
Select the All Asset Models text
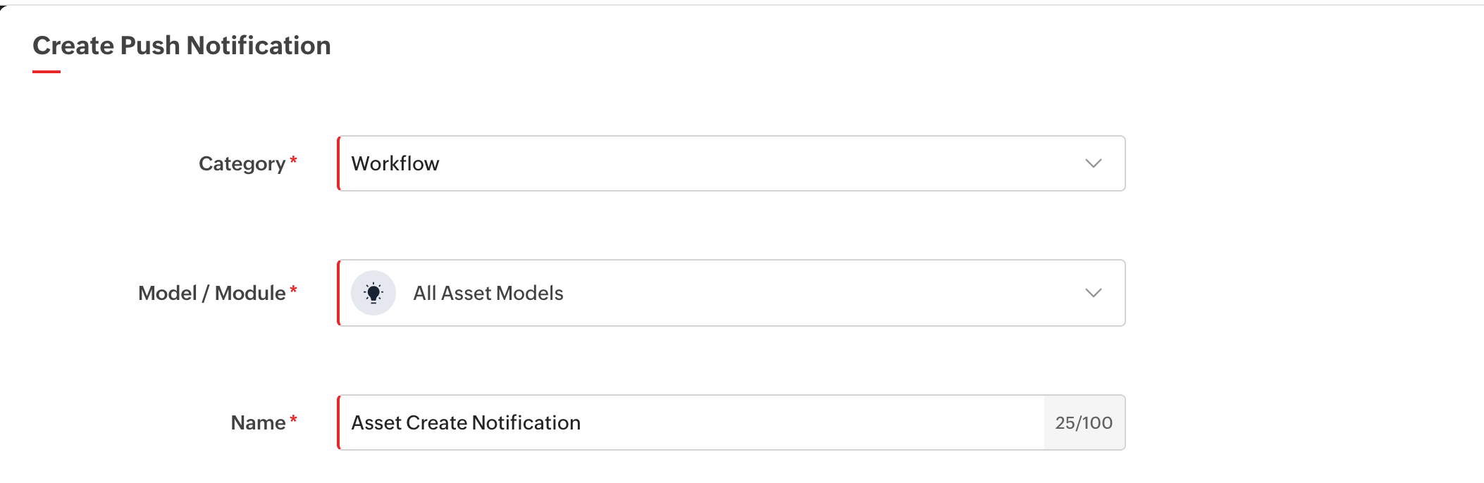click(x=488, y=293)
